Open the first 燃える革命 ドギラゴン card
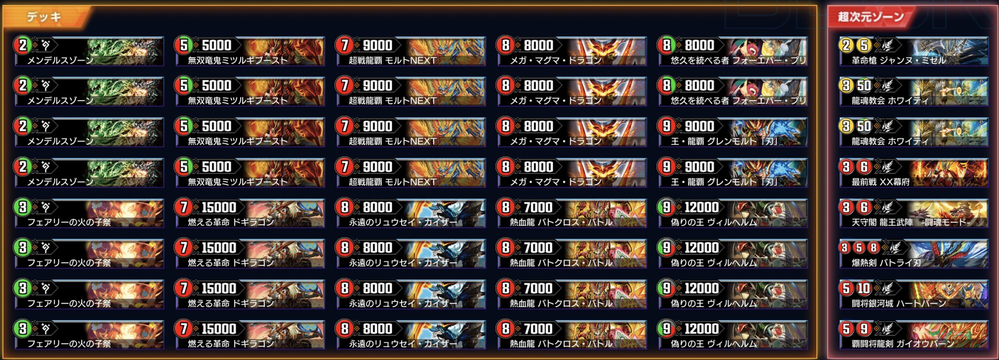 [x=249, y=213]
